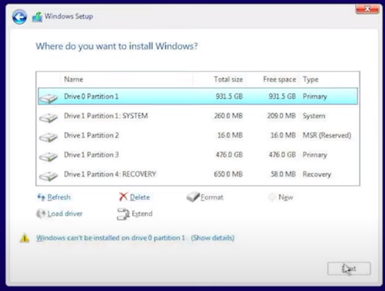Extend the selected partition
The image size is (385, 291).
click(x=142, y=214)
